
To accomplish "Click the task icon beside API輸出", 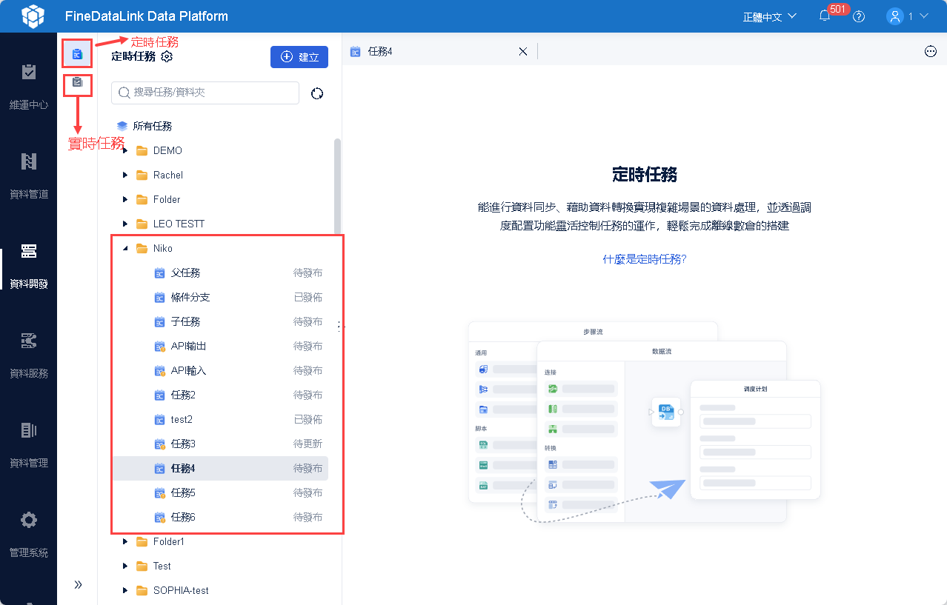I will pyautogui.click(x=159, y=346).
